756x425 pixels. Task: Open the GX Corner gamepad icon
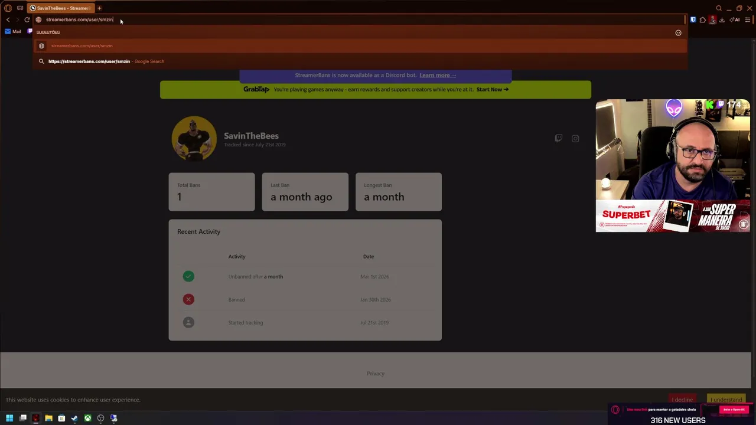tap(20, 8)
